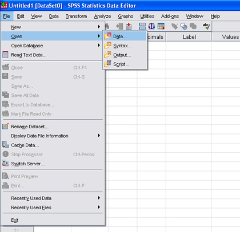Click the Values column header
The height and width of the screenshot is (232, 240).
226,37
